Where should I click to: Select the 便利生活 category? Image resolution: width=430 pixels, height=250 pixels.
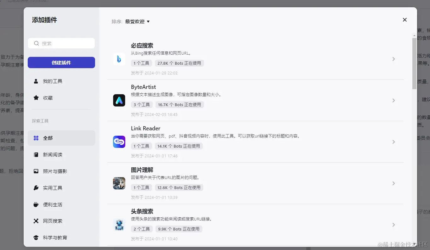point(61,204)
